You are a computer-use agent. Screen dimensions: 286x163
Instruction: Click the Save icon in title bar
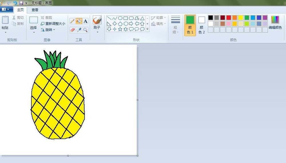21,3
